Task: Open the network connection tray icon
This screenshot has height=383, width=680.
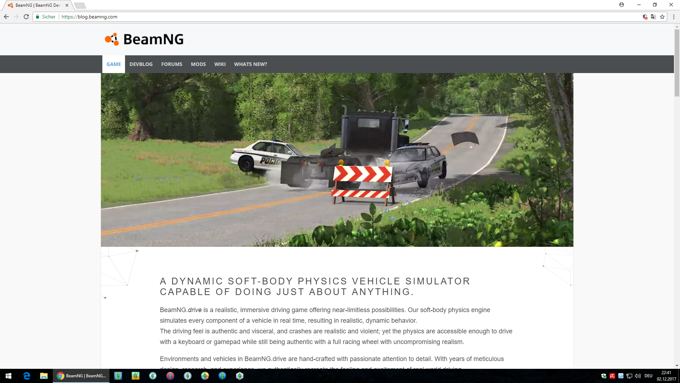Action: tap(629, 376)
